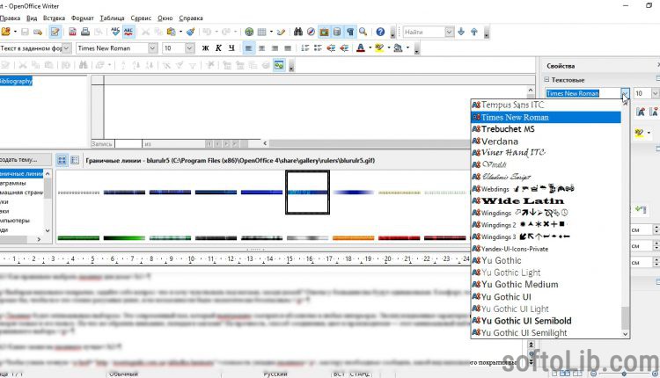Open the Вид menu

point(32,18)
